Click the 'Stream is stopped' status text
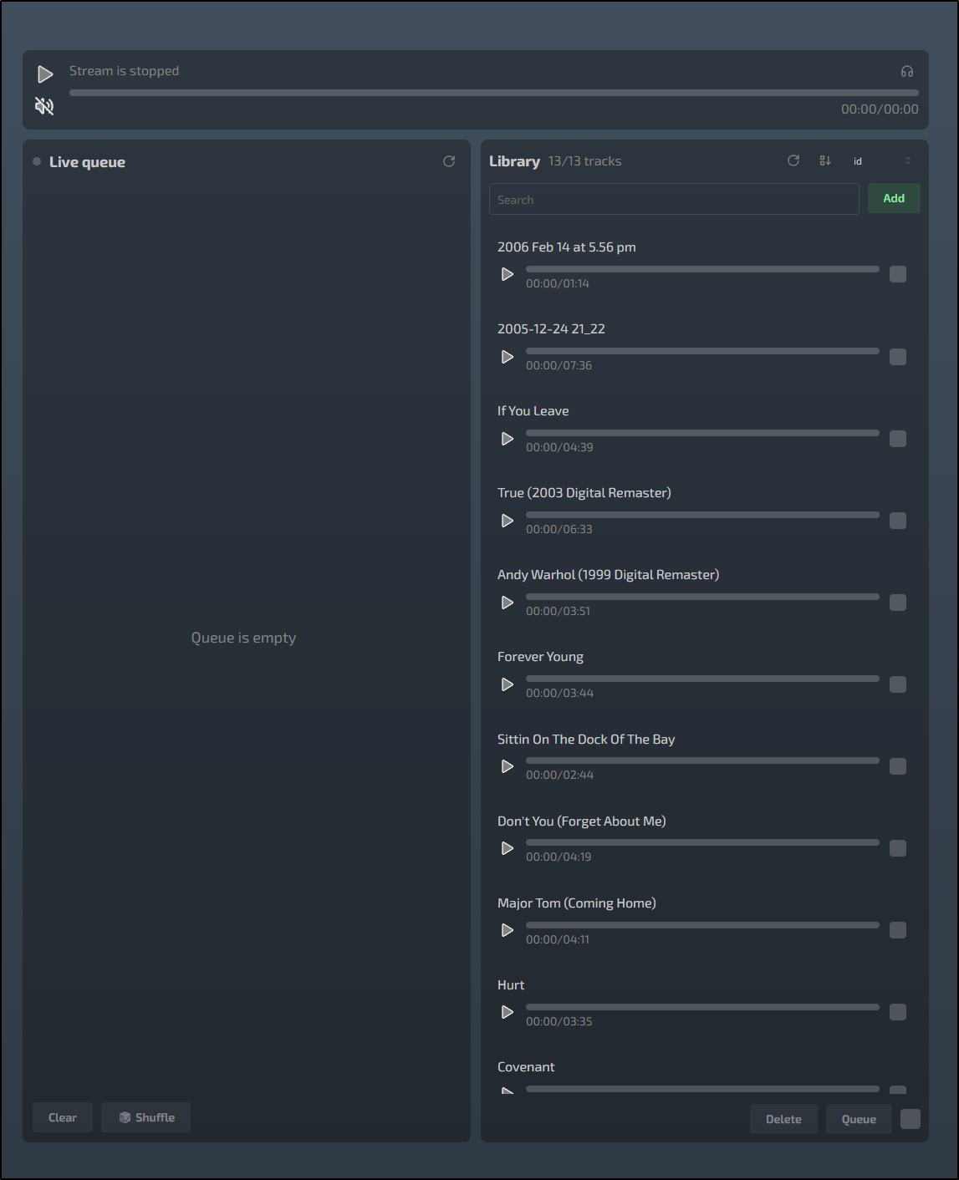The height and width of the screenshot is (1180, 959). pyautogui.click(x=124, y=71)
